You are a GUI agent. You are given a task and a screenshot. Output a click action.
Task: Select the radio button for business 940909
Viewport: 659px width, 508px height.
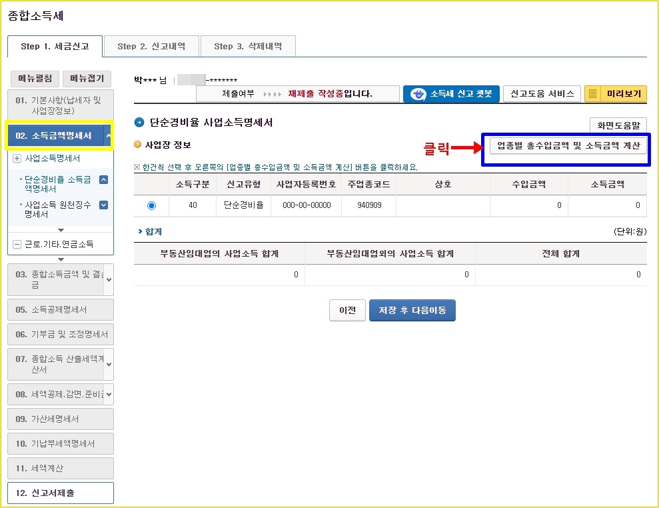[152, 205]
